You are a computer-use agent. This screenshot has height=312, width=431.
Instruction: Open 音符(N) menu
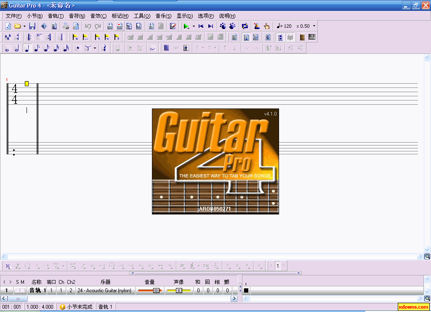click(x=77, y=16)
